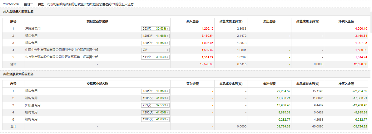The image size is (372, 134).
Task: Click the 2023-08-29 date text
Action: [x=10, y=4]
